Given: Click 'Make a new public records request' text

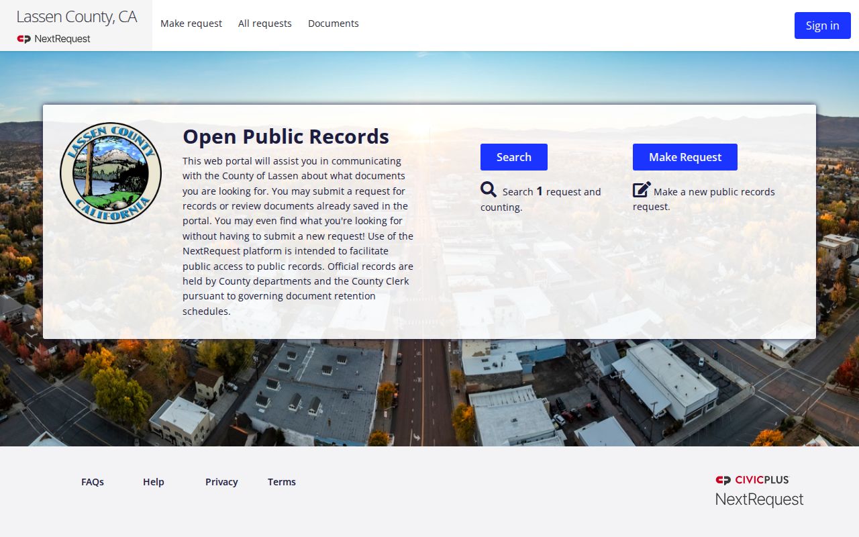Looking at the screenshot, I should [704, 199].
